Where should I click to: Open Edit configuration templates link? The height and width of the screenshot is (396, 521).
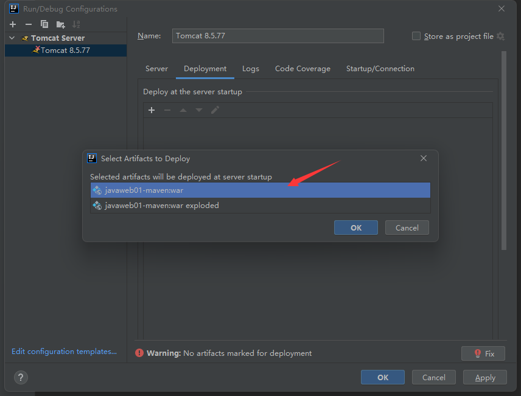point(64,352)
